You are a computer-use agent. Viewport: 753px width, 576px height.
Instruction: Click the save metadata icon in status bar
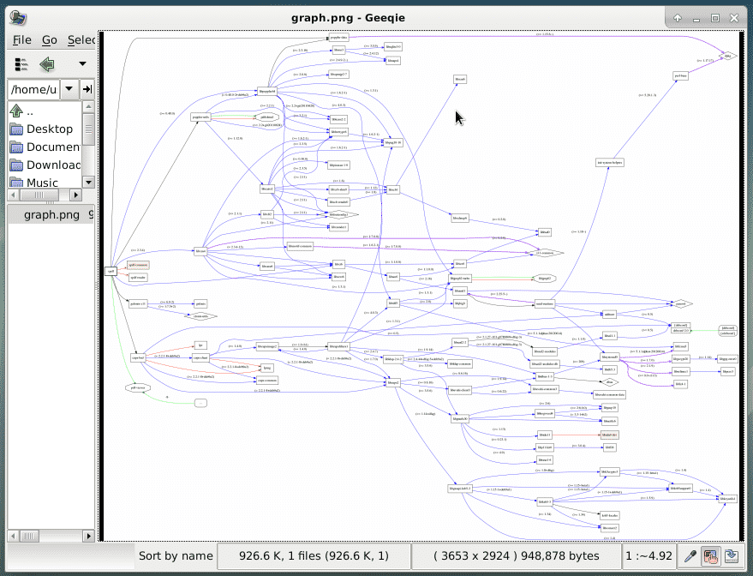731,555
